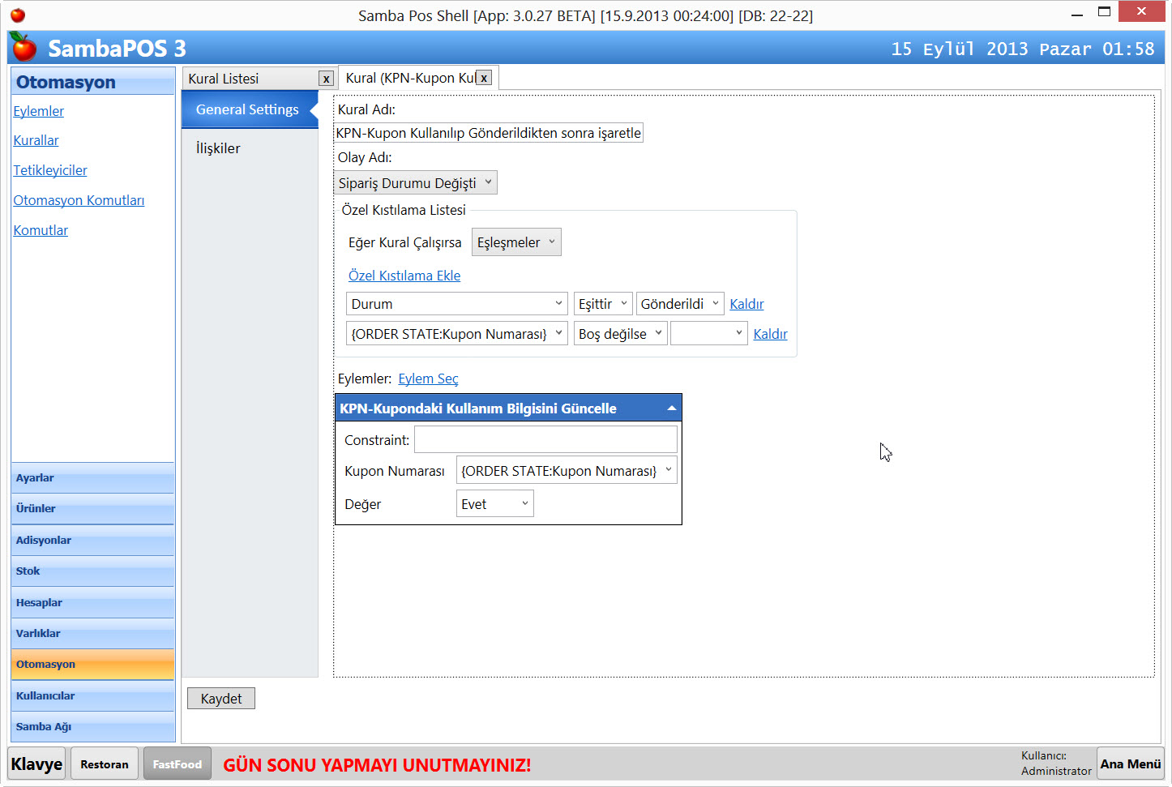The image size is (1172, 787).
Task: Remove the Durum constraint with Kaldır
Action: pos(746,304)
